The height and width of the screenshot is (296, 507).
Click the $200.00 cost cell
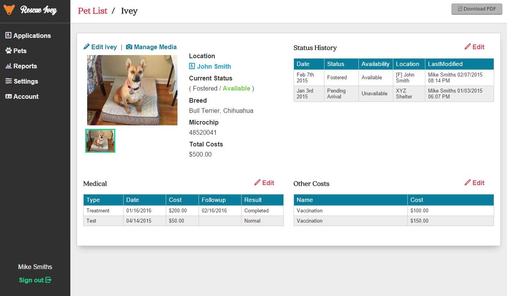tap(182, 210)
